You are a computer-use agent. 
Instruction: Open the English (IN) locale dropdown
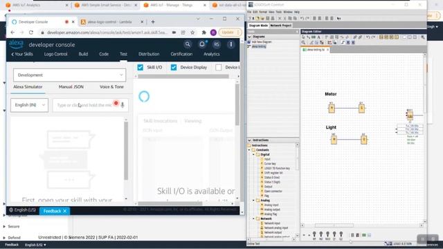(29, 105)
